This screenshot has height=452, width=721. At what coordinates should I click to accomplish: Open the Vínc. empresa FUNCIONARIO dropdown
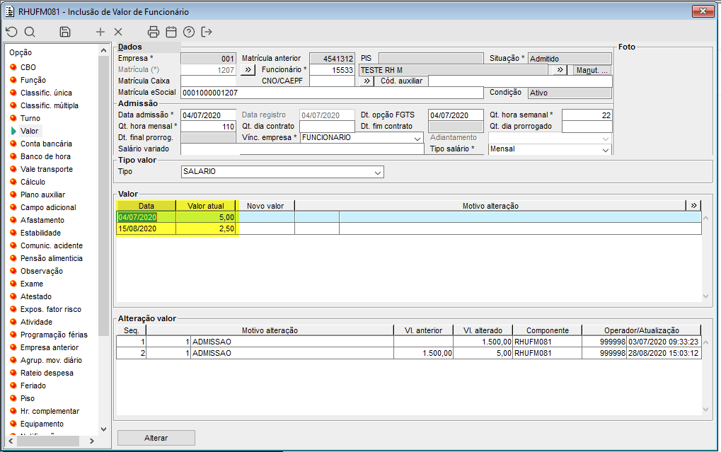(x=417, y=139)
